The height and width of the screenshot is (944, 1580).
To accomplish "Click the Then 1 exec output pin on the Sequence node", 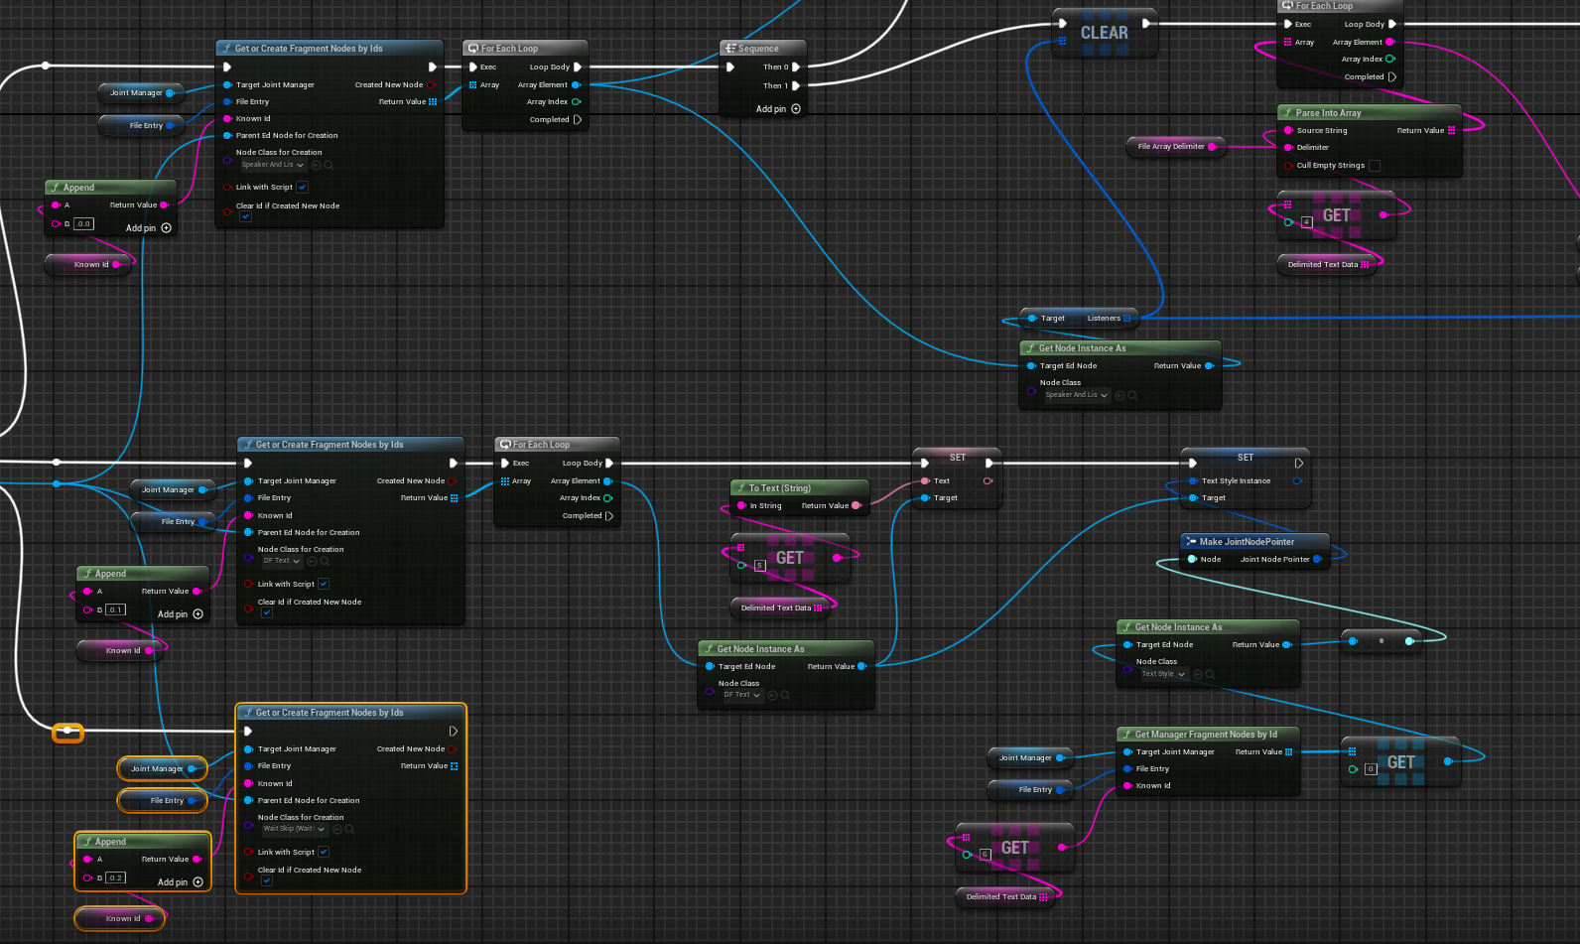I will point(796,85).
